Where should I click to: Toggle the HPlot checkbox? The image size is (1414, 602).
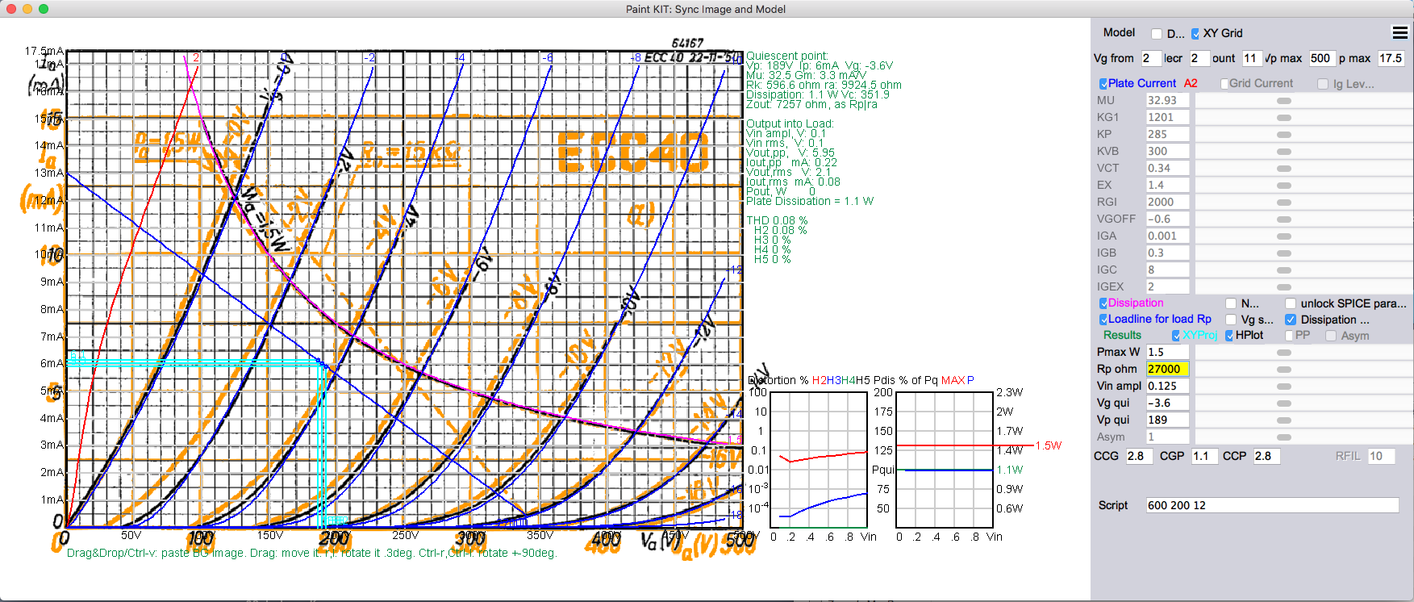(1229, 336)
